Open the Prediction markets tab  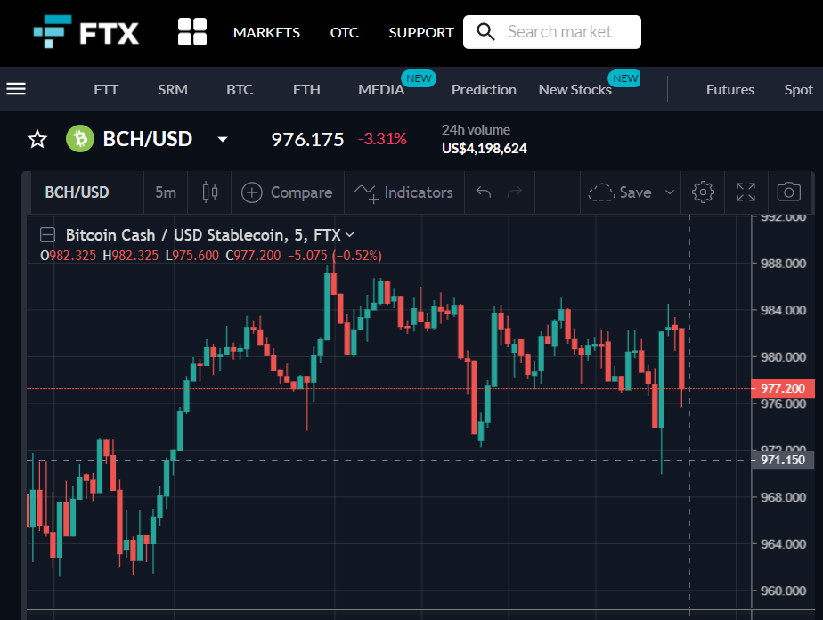pyautogui.click(x=484, y=90)
